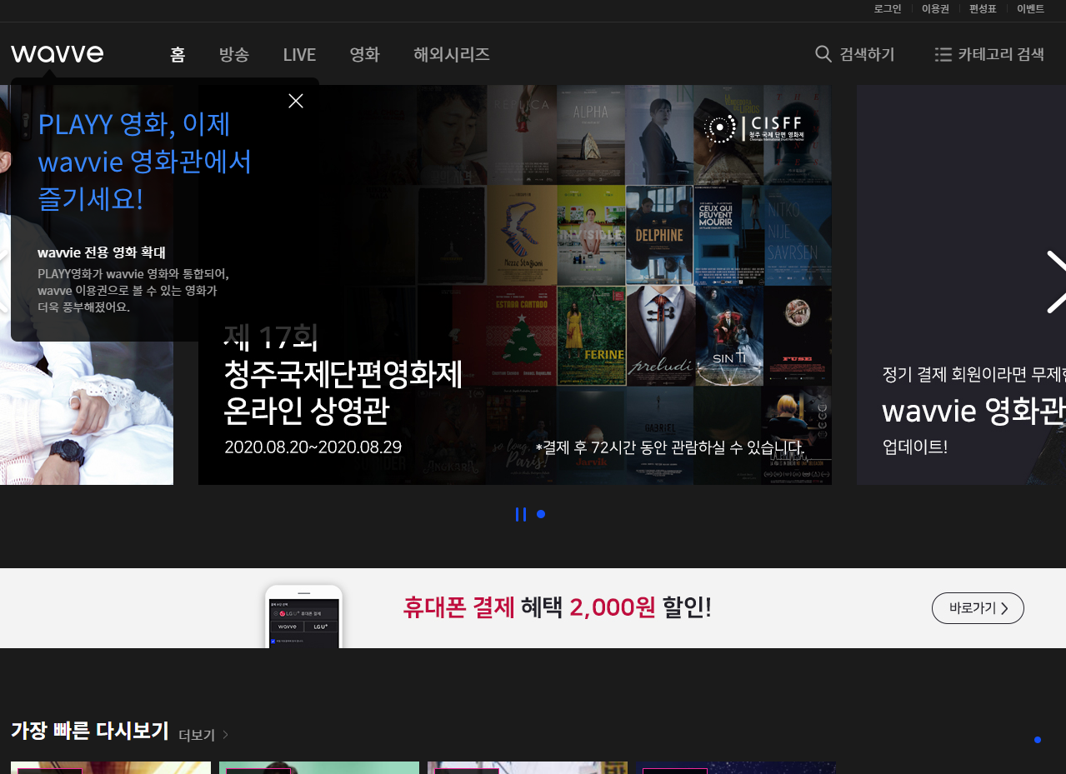Click the CISFF festival logo

click(x=754, y=127)
